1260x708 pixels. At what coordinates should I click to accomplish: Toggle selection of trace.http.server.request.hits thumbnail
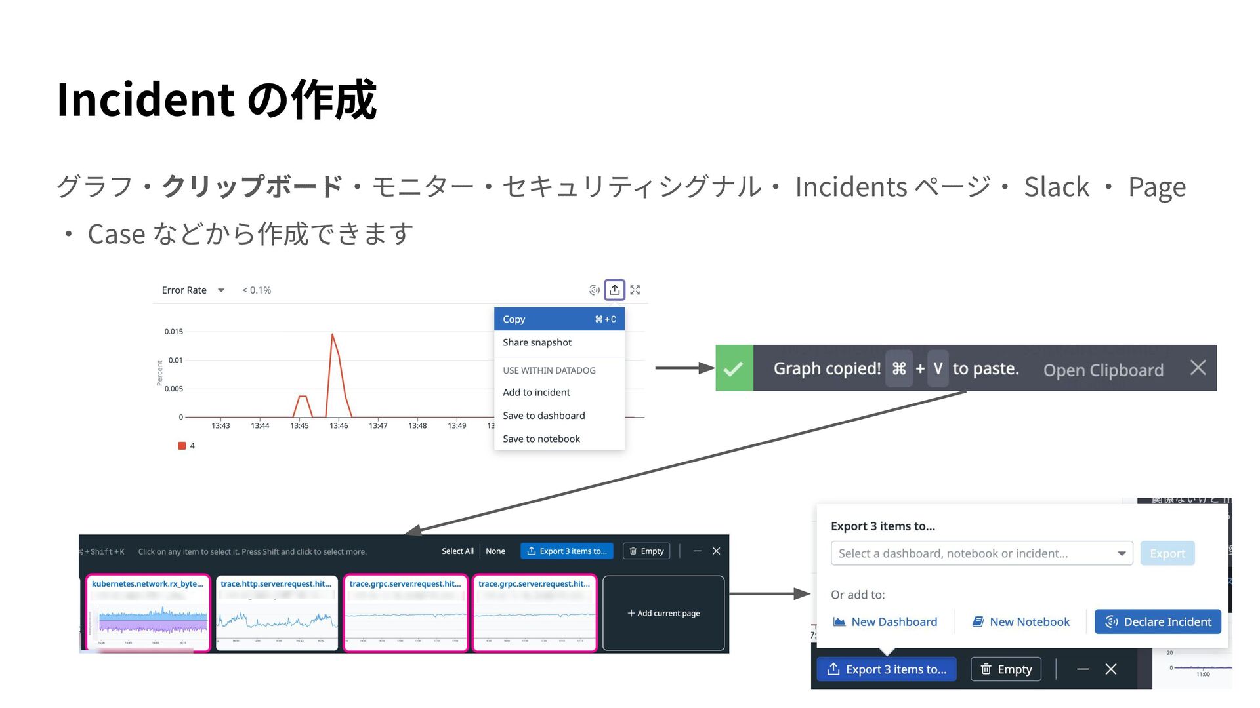click(x=276, y=613)
